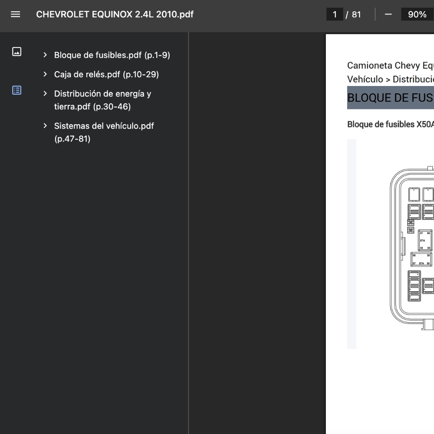Zoom out using the minus icon
The height and width of the screenshot is (434, 434).
pos(388,14)
